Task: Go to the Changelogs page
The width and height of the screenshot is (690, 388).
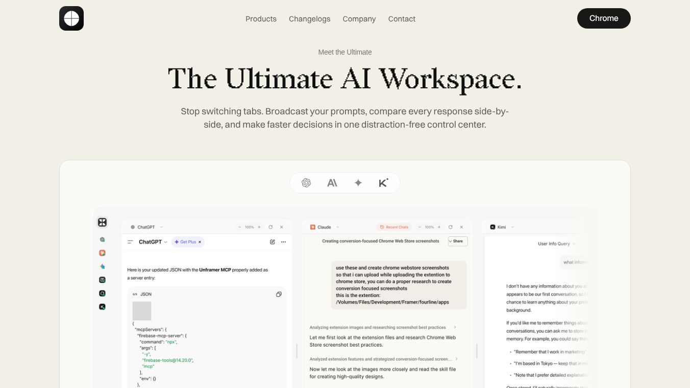Action: point(309,19)
